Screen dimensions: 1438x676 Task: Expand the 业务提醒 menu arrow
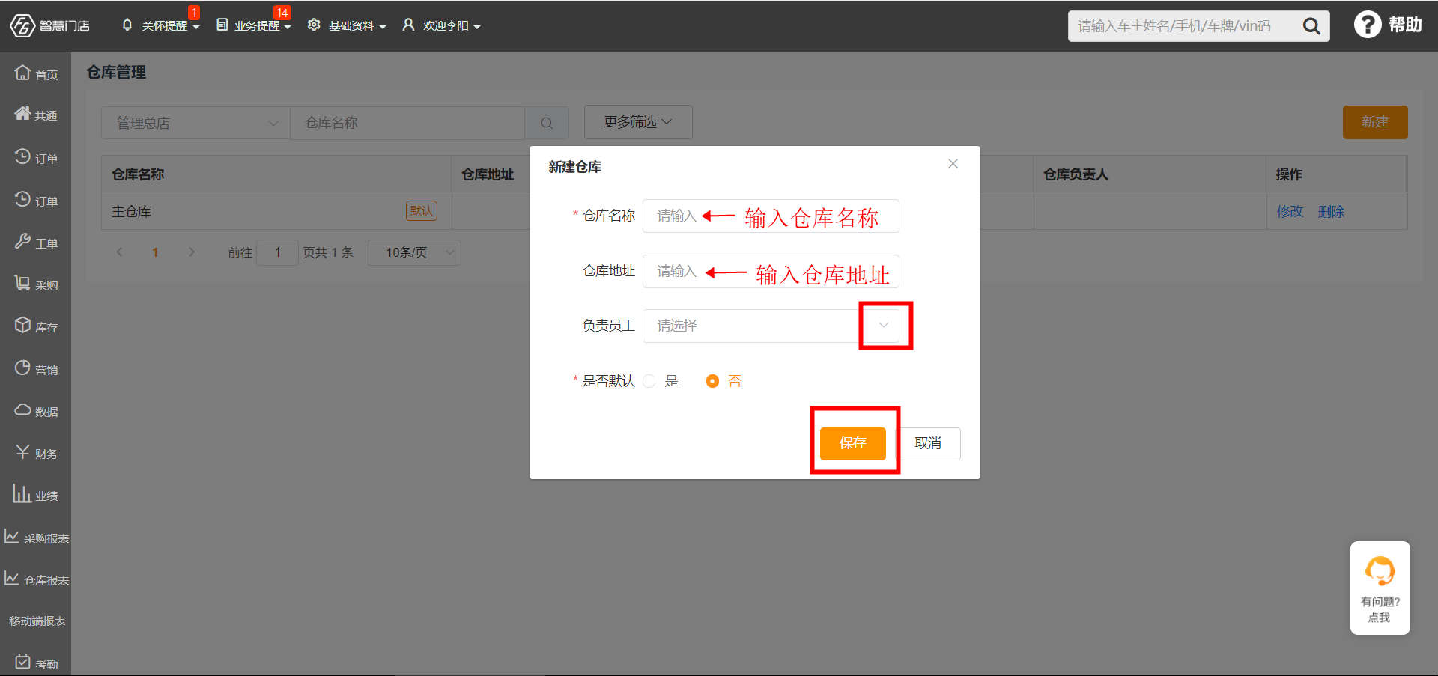coord(288,27)
